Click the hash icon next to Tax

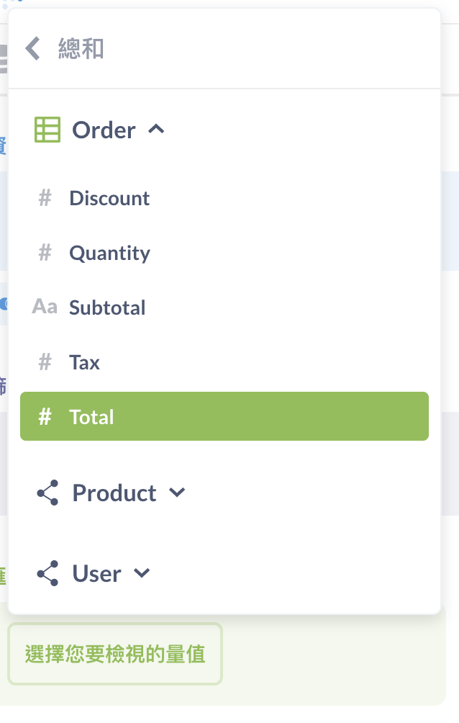click(x=45, y=362)
